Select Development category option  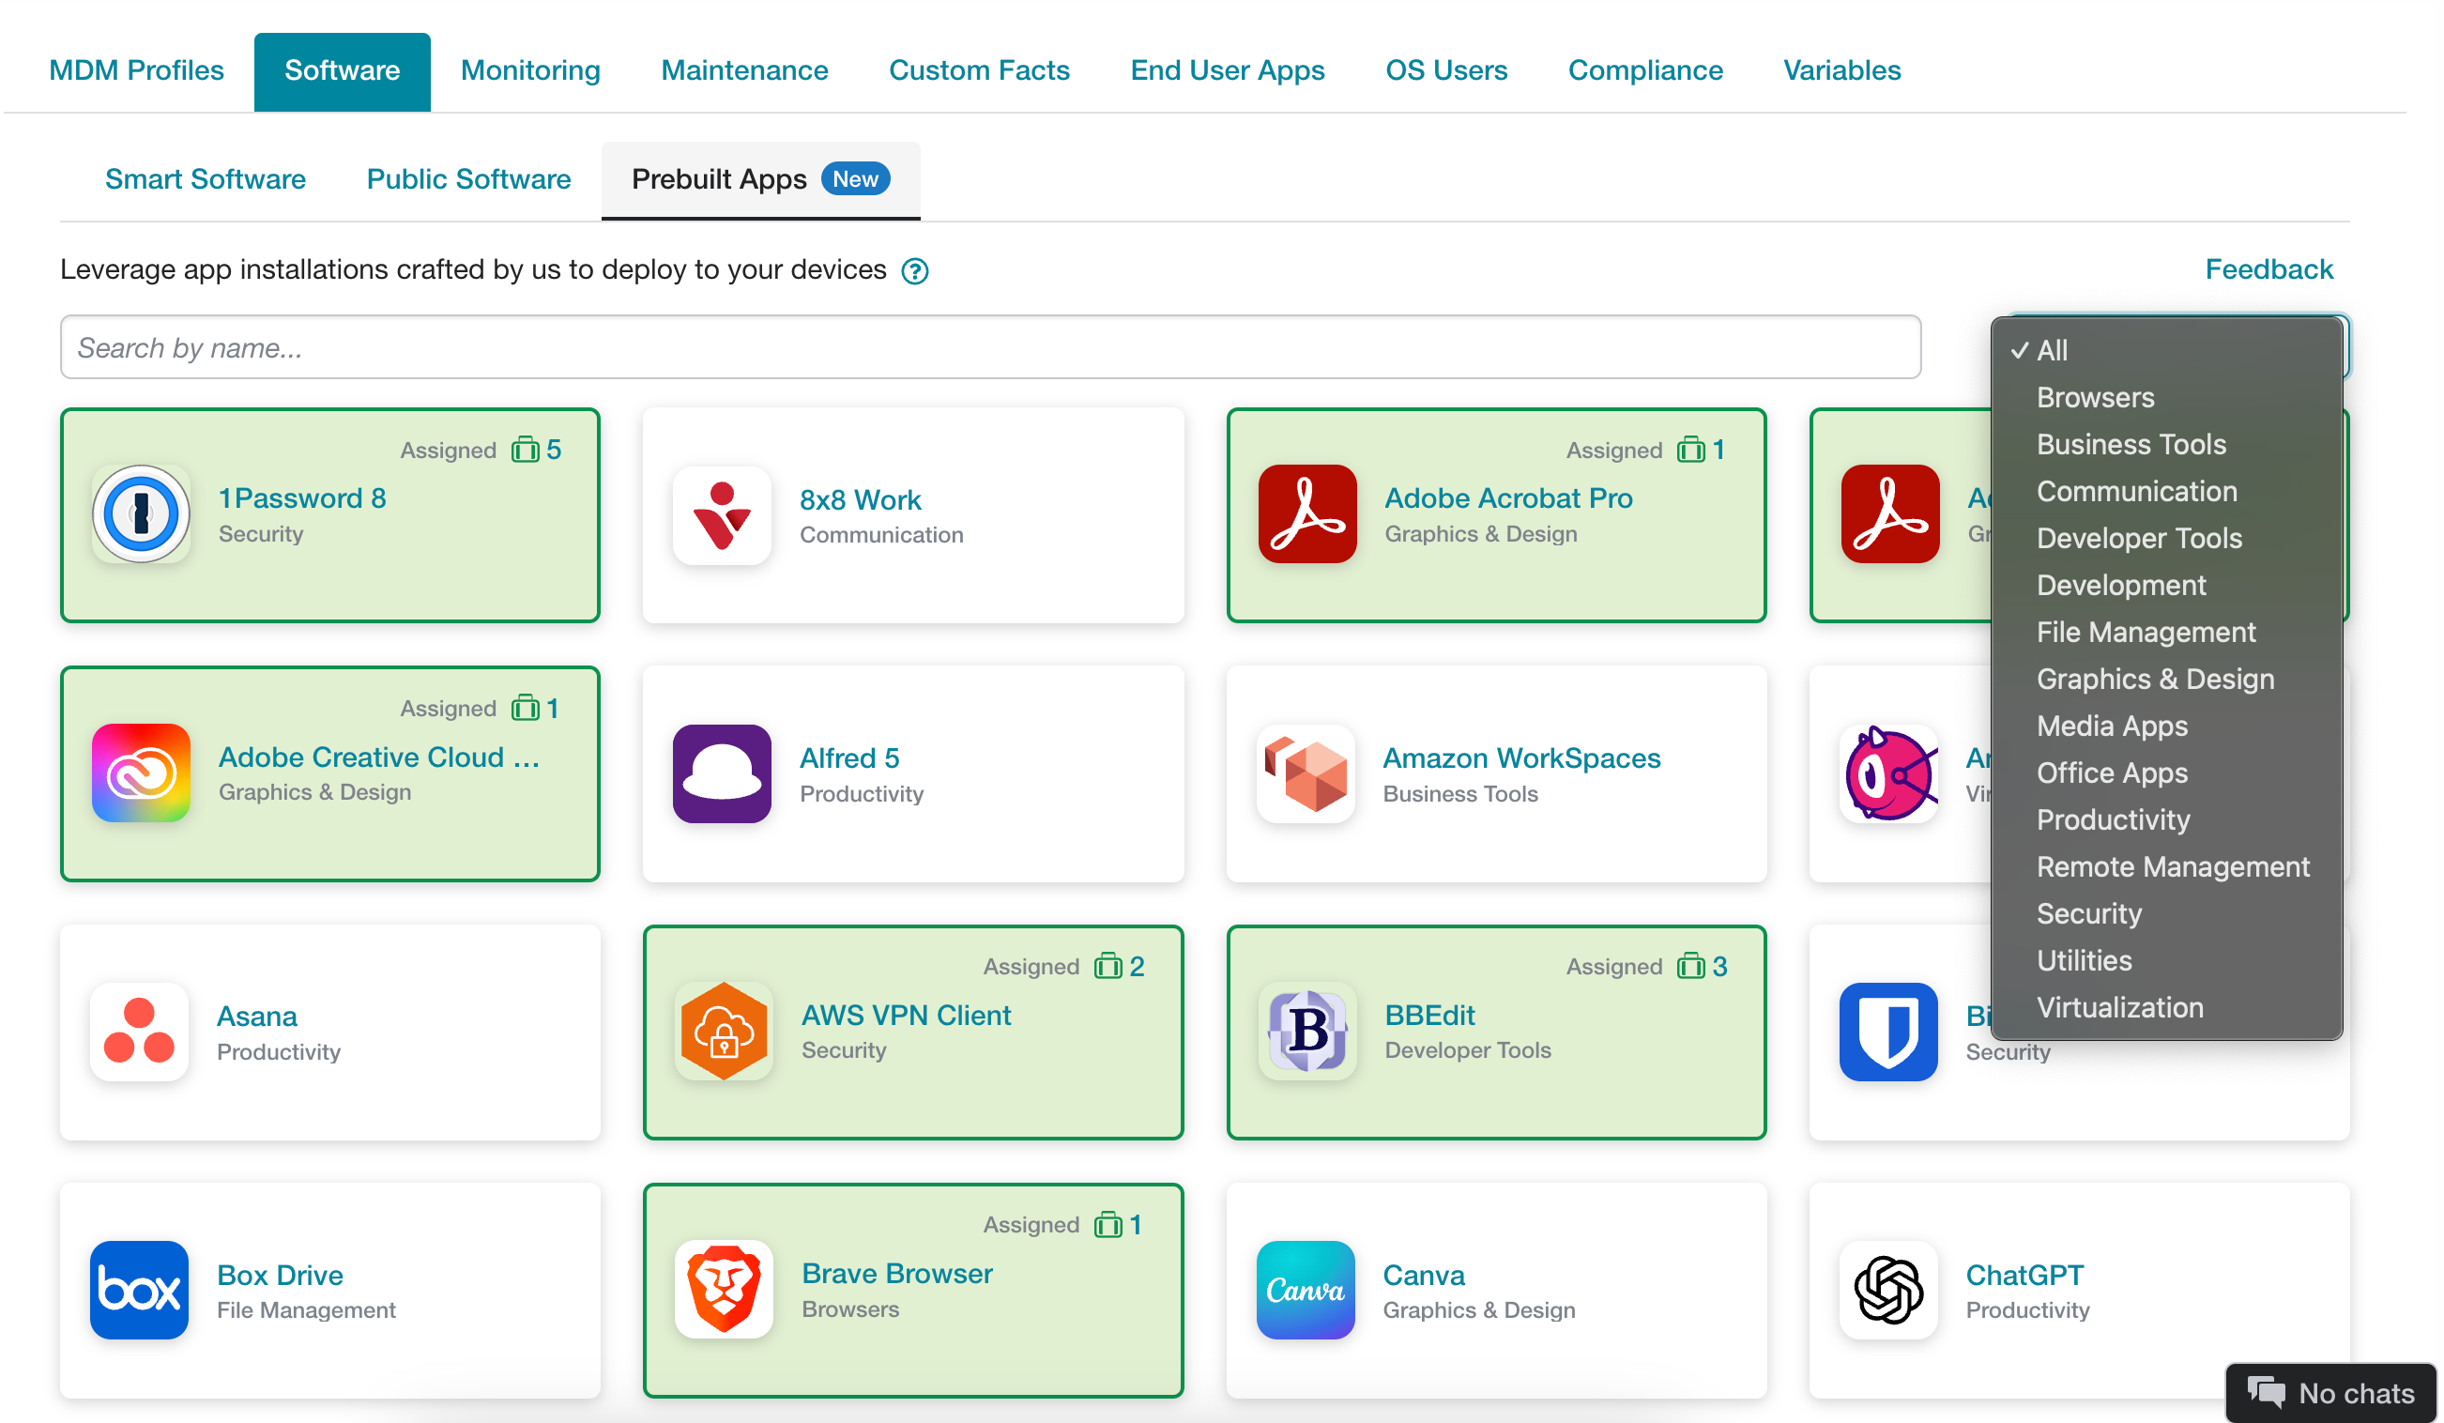pos(2166,585)
